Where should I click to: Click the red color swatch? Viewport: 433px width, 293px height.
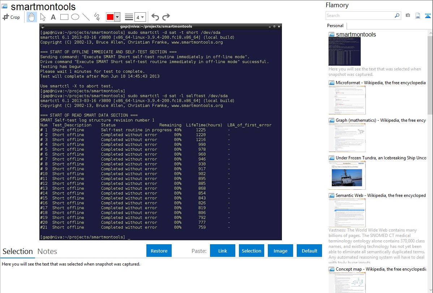coord(110,17)
